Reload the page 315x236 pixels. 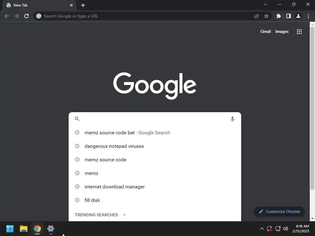[26, 16]
